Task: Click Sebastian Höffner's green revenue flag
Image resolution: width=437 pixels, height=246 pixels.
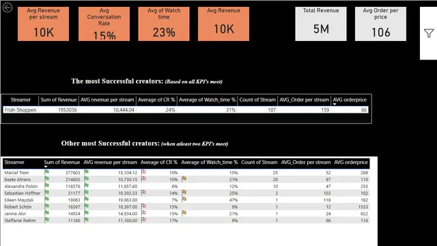Action: pos(46,193)
